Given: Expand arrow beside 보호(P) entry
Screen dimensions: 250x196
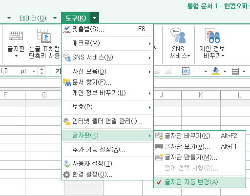Looking at the screenshot, I should click(149, 107).
